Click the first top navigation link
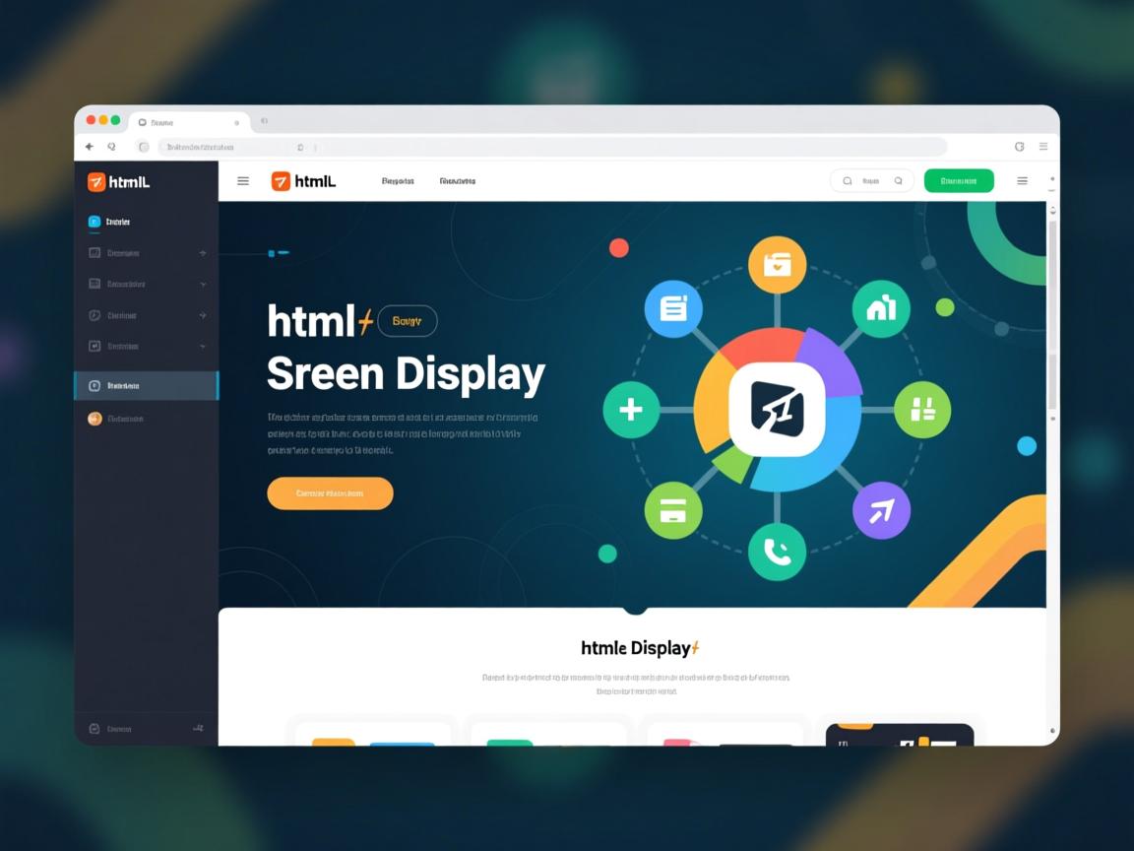Image resolution: width=1134 pixels, height=851 pixels. click(398, 181)
